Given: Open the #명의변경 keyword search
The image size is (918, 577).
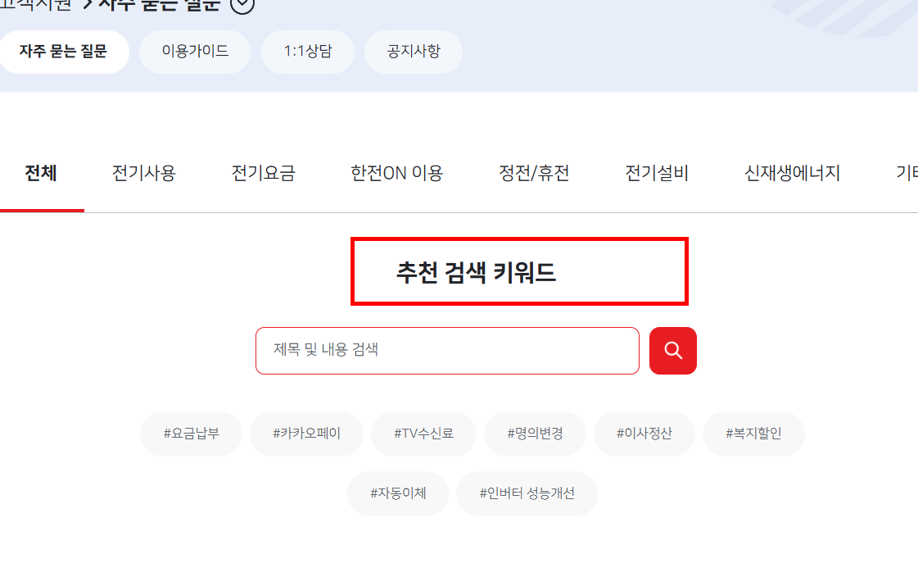Looking at the screenshot, I should [x=536, y=434].
